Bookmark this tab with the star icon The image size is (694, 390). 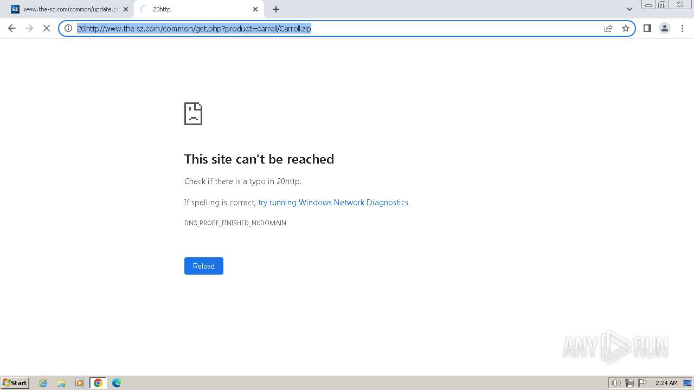coord(626,28)
